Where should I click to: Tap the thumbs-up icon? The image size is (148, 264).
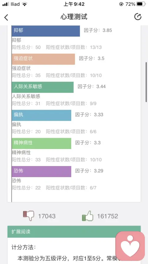[88, 216]
